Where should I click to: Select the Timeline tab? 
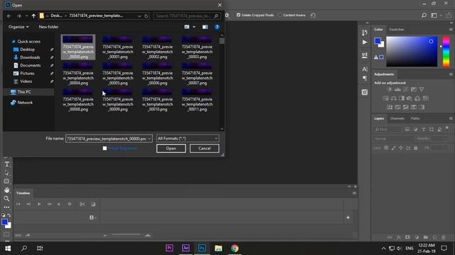click(x=23, y=193)
